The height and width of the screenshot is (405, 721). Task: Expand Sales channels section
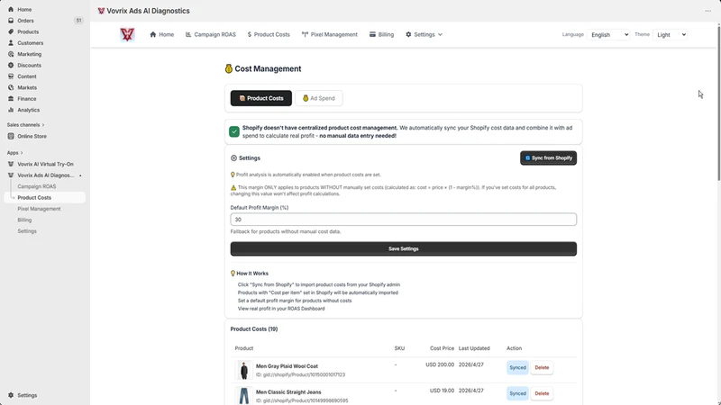pos(25,125)
